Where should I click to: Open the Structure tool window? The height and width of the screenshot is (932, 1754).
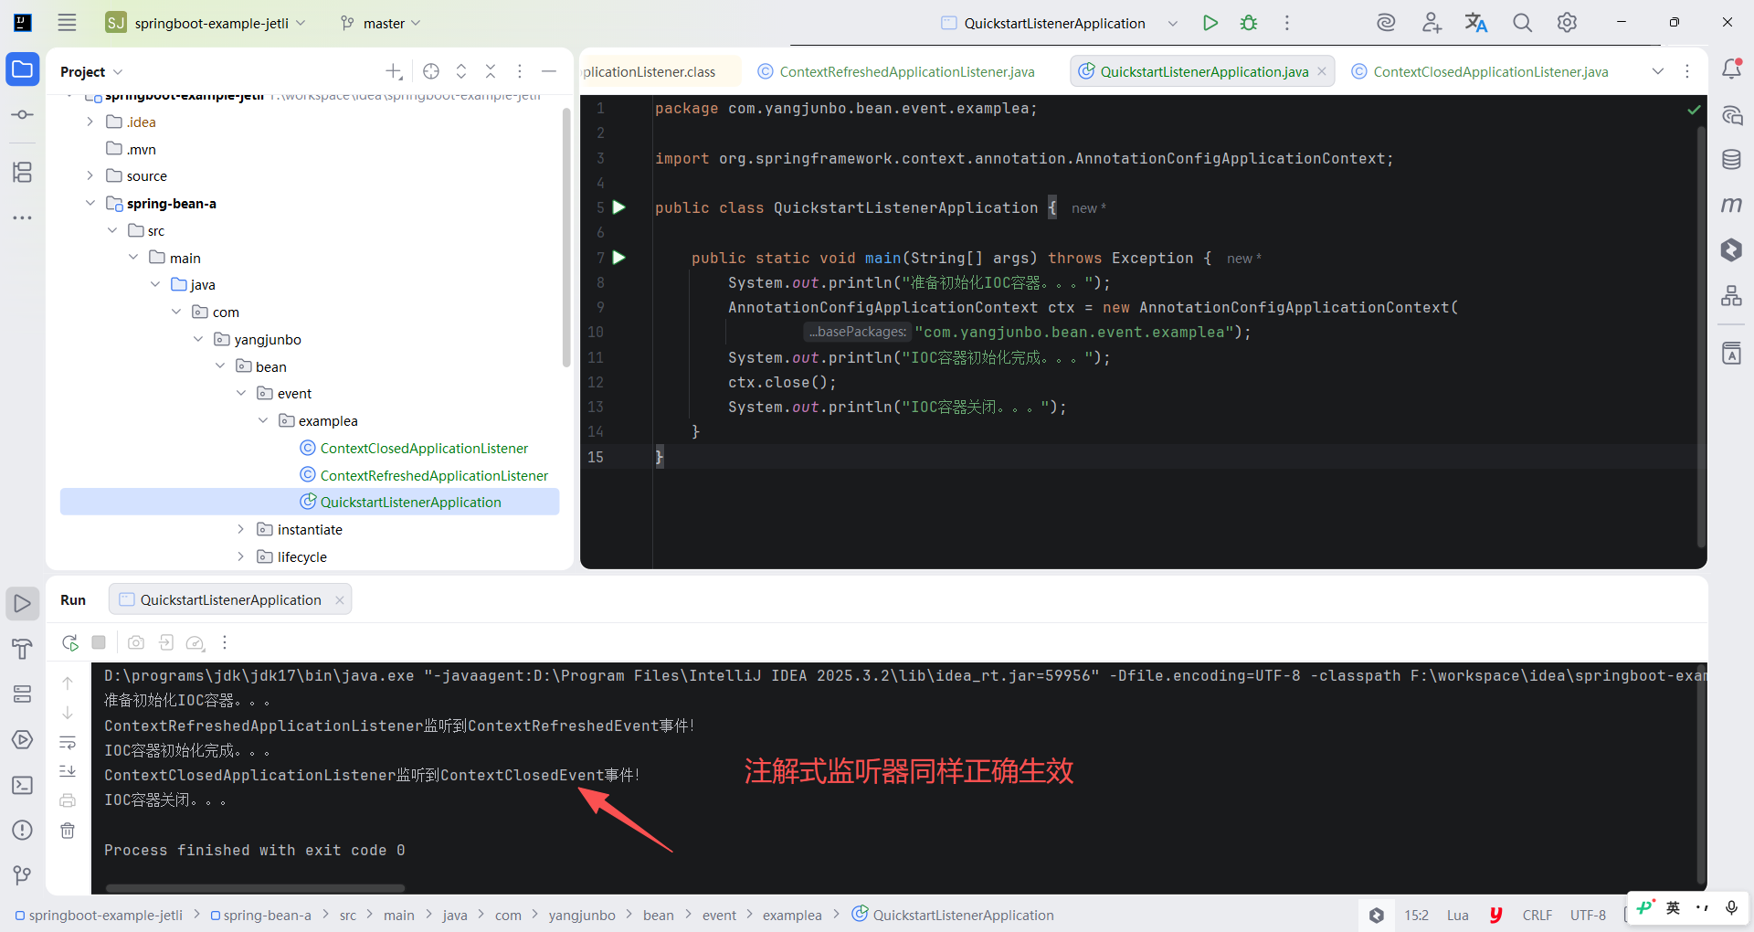[x=23, y=172]
